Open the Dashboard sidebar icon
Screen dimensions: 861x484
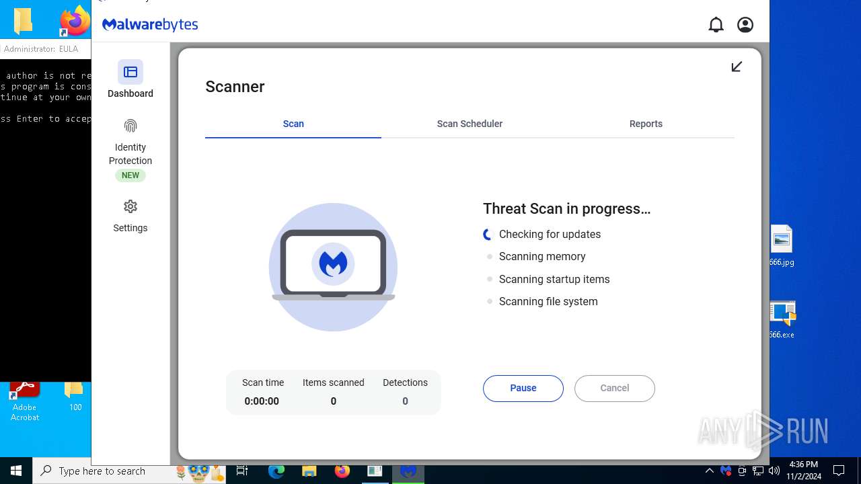pos(130,72)
